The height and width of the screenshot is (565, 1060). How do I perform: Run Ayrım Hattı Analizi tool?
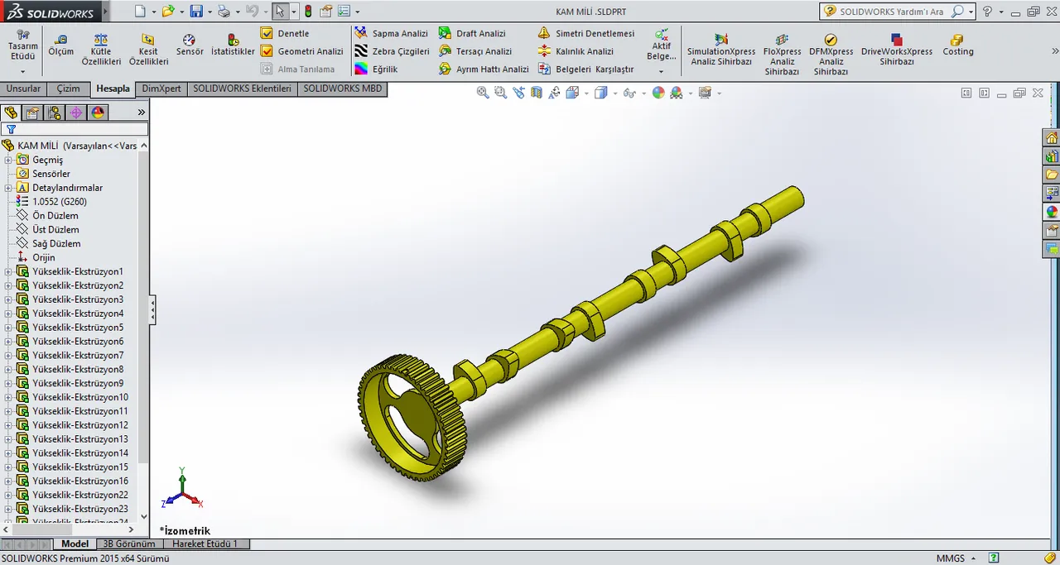tap(484, 69)
